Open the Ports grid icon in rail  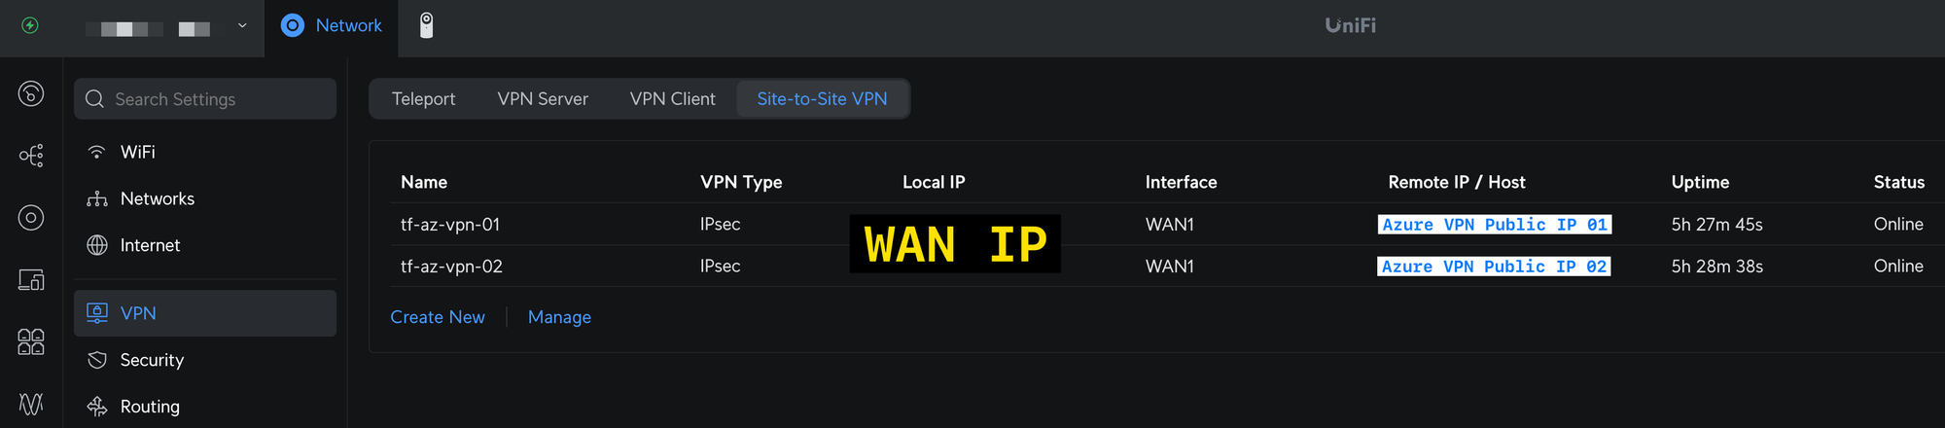31,341
